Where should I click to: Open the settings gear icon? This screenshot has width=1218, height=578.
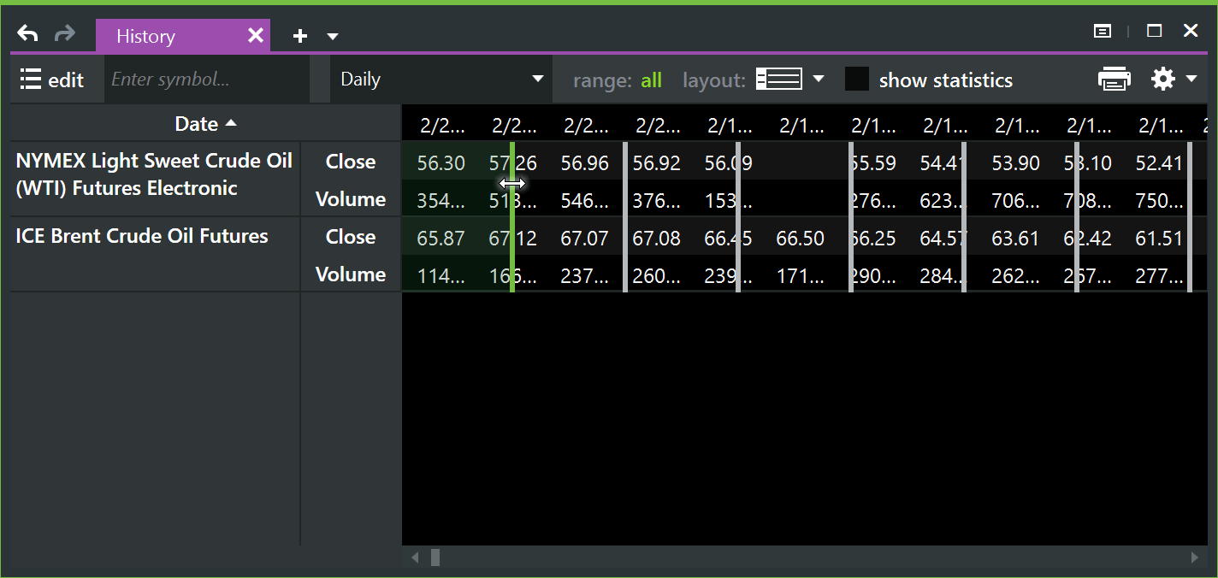(1163, 80)
